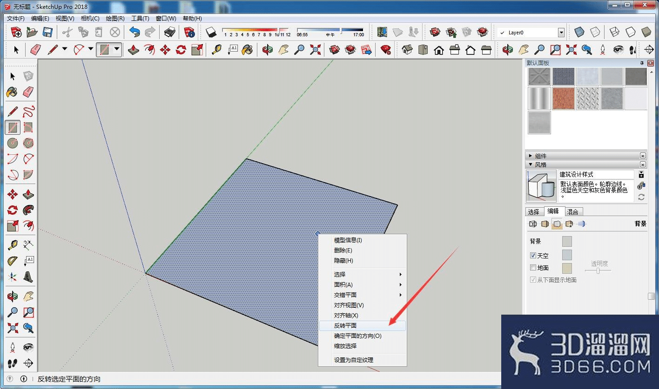Open the Face settings style icon
This screenshot has height=389, width=659.
[545, 224]
